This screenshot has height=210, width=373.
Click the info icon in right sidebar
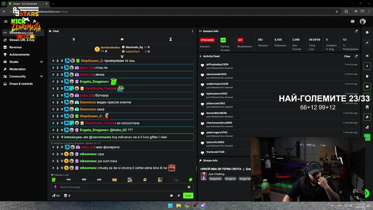pos(367,32)
